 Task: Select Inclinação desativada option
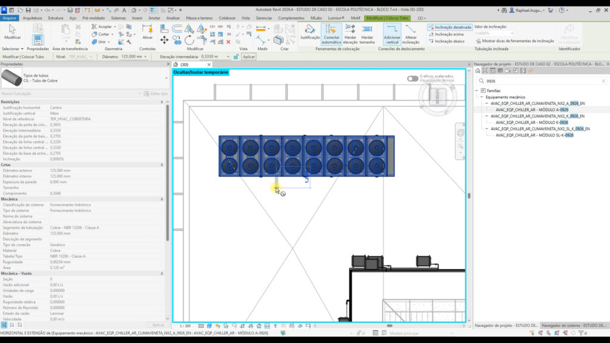(450, 27)
